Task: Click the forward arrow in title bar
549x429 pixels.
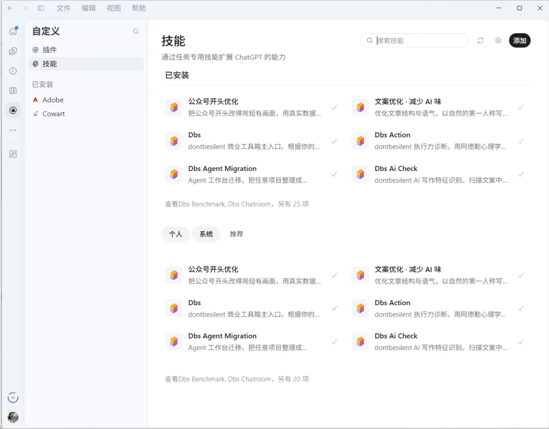Action: 25,8
